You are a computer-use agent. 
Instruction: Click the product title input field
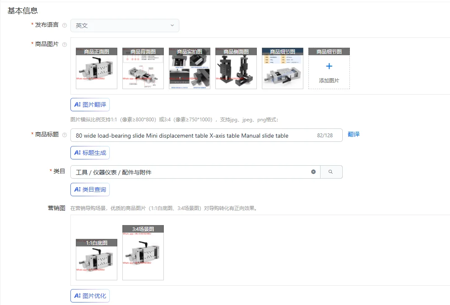click(206, 135)
